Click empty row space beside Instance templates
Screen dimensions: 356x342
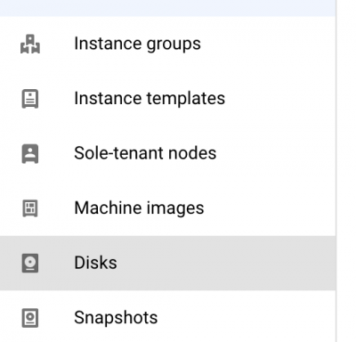tap(280, 99)
